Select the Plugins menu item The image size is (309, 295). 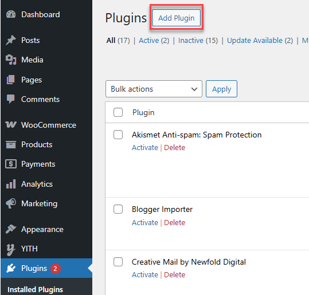click(46, 268)
